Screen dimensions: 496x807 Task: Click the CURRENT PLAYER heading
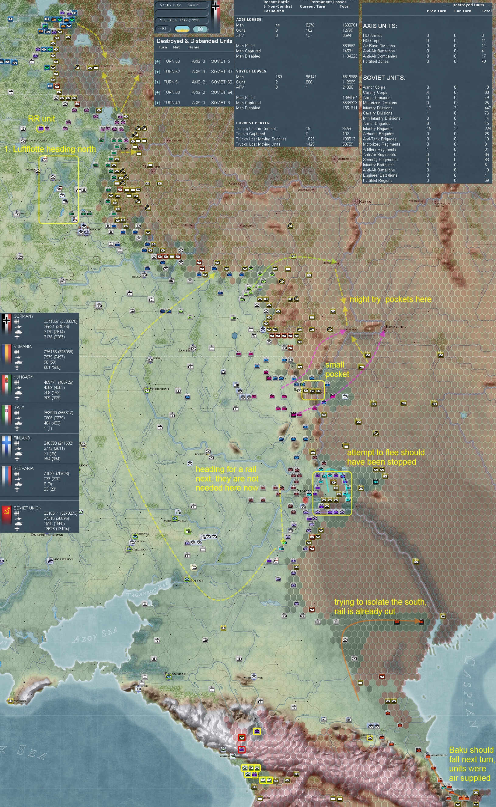tap(253, 123)
